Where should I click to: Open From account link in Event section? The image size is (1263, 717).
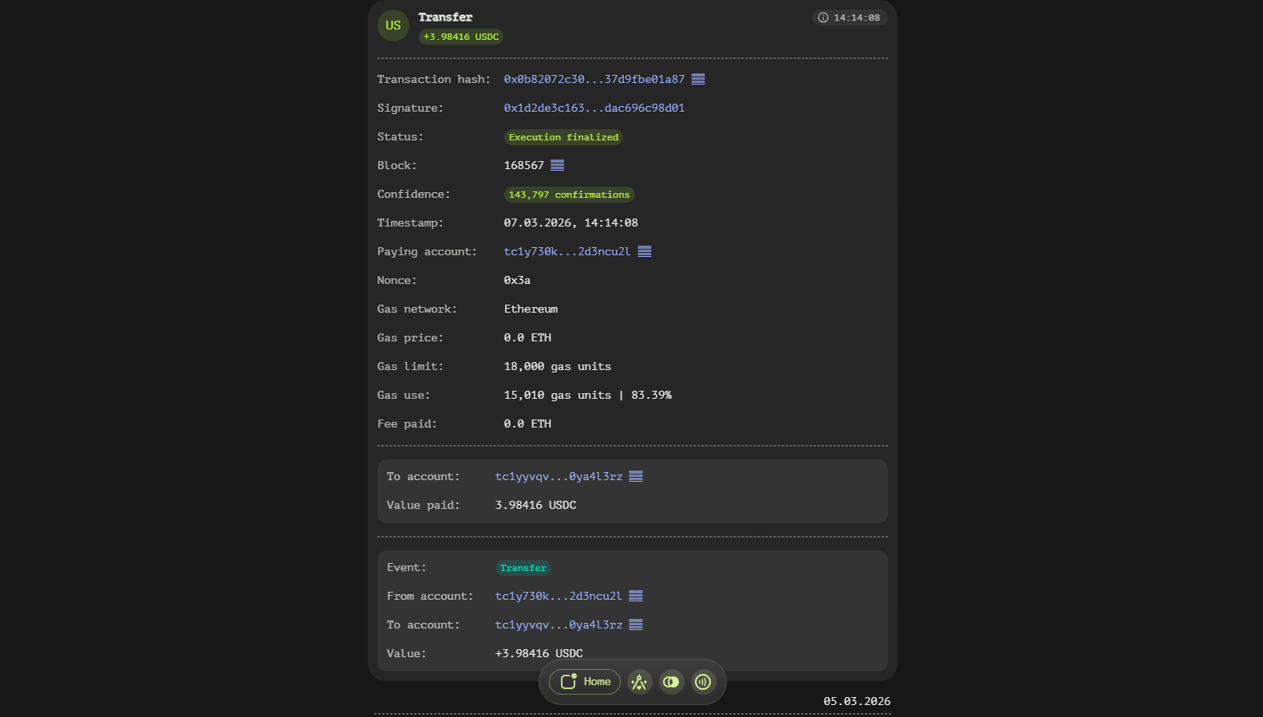558,596
